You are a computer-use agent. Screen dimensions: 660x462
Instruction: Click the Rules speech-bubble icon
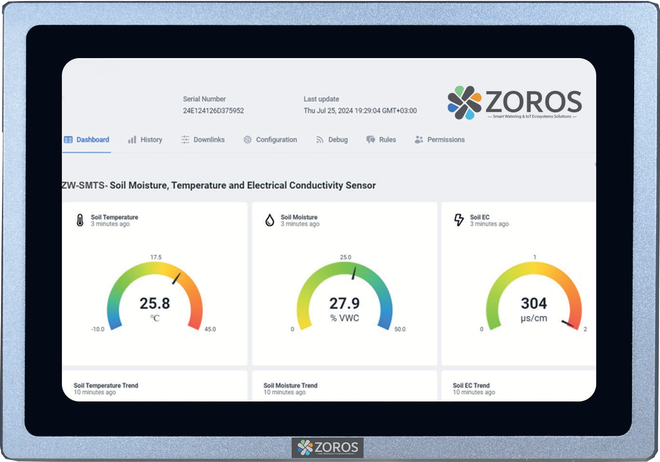point(370,139)
